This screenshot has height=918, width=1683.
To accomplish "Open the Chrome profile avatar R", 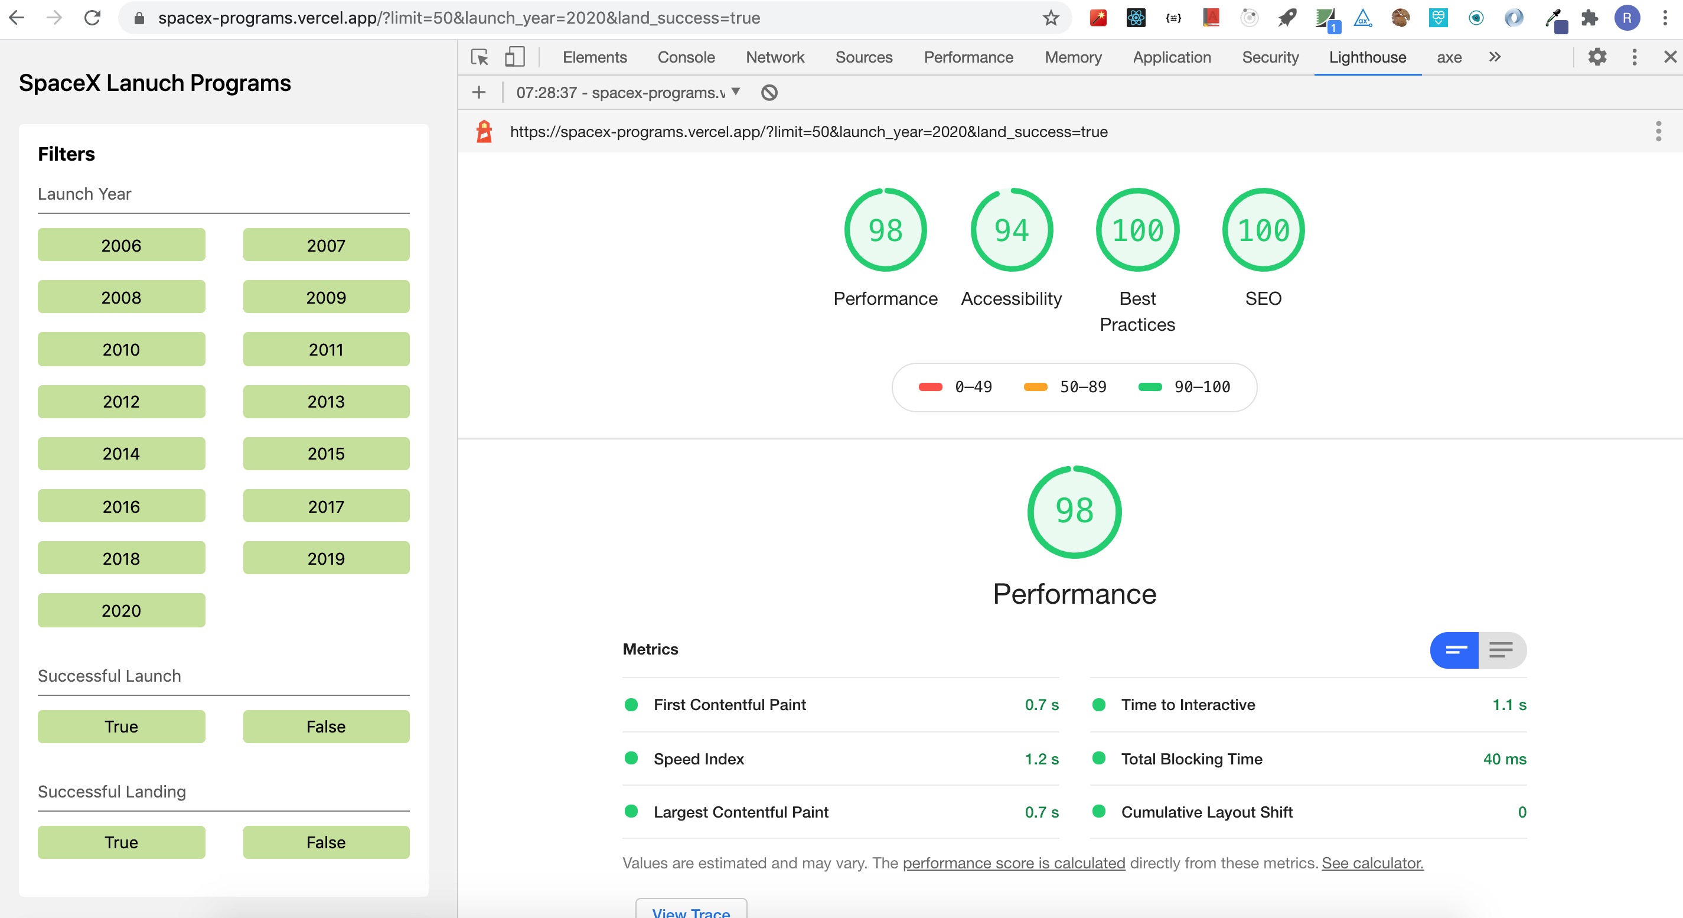I will (x=1627, y=18).
